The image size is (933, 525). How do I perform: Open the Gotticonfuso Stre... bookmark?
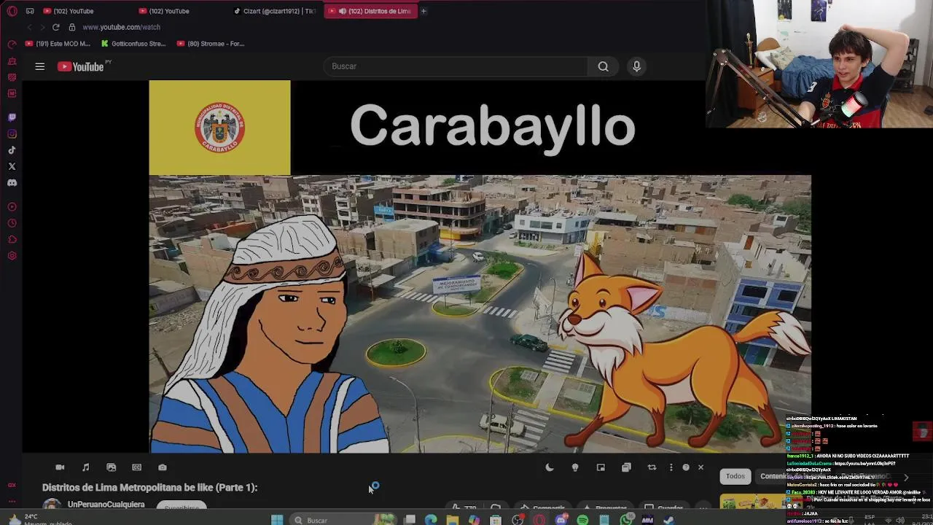pyautogui.click(x=133, y=44)
